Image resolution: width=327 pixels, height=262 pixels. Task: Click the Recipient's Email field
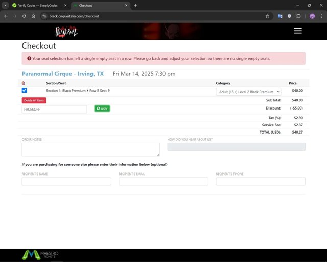click(x=163, y=181)
